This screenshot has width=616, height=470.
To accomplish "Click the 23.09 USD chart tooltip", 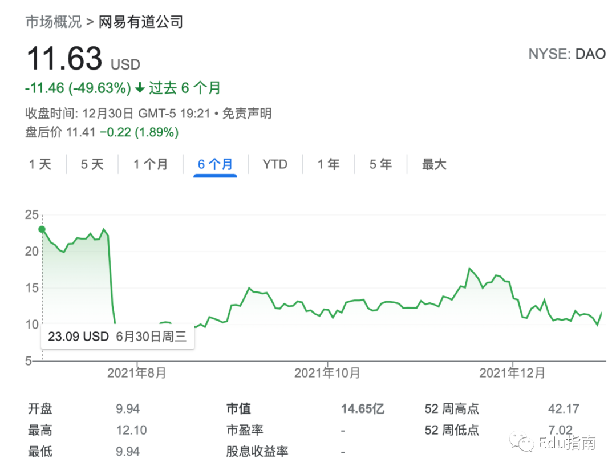I will [117, 337].
